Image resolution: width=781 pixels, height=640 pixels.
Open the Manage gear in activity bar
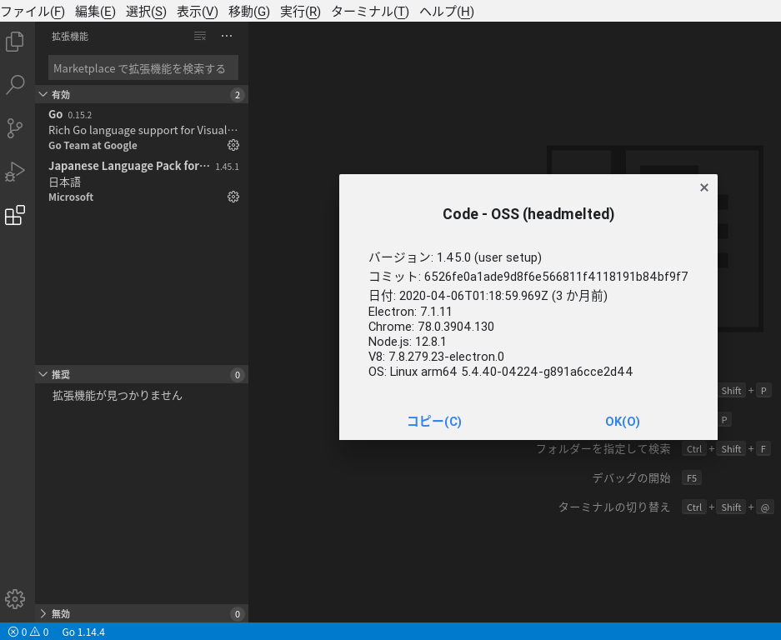(x=15, y=599)
